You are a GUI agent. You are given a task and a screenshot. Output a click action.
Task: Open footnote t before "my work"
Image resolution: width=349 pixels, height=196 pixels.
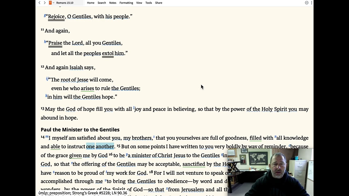[106, 172]
